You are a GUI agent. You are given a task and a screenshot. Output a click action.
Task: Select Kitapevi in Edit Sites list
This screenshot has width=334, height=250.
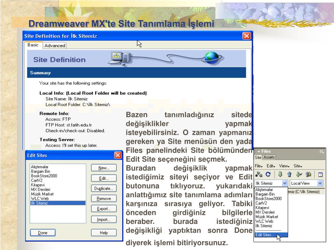[x=58, y=185]
